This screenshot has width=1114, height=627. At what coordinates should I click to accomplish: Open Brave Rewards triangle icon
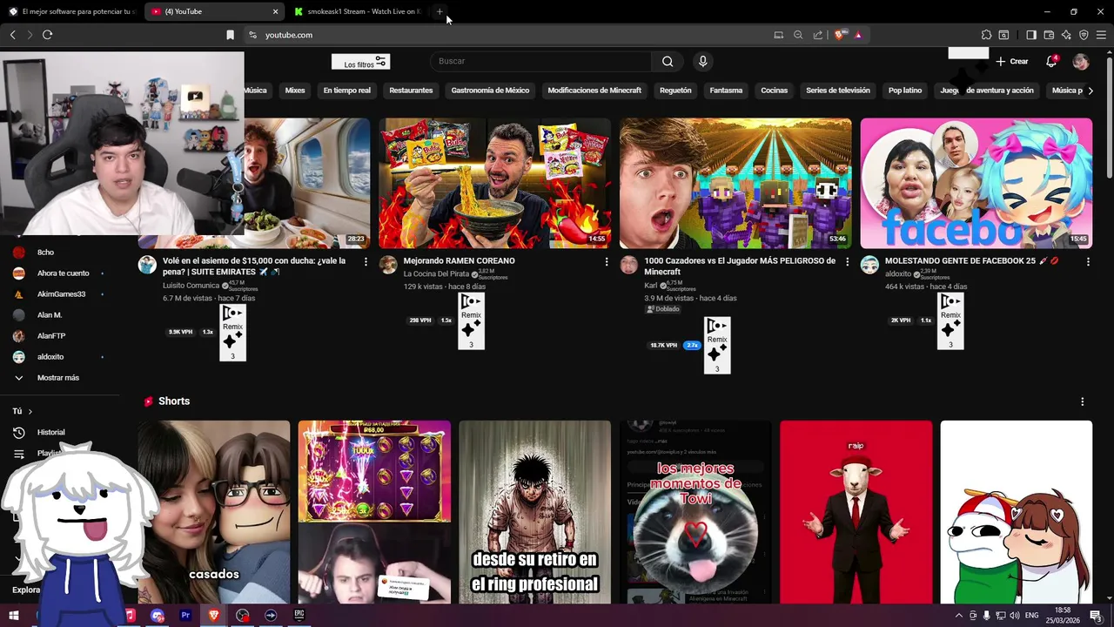point(858,35)
